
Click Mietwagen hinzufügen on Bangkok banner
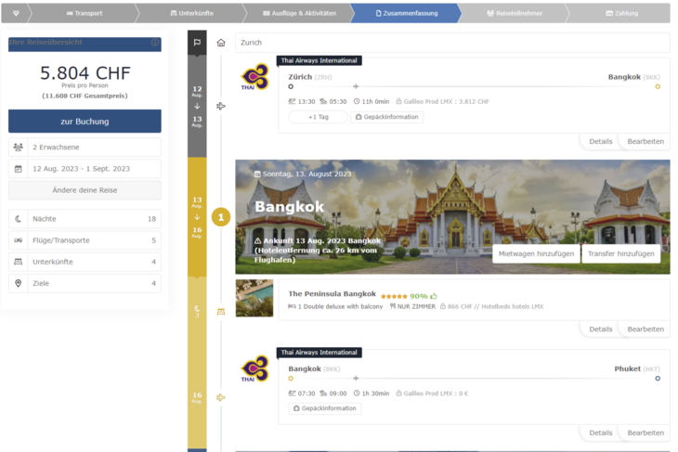click(536, 253)
